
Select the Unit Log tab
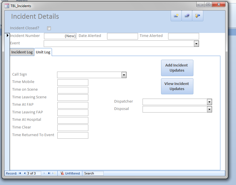(x=43, y=52)
